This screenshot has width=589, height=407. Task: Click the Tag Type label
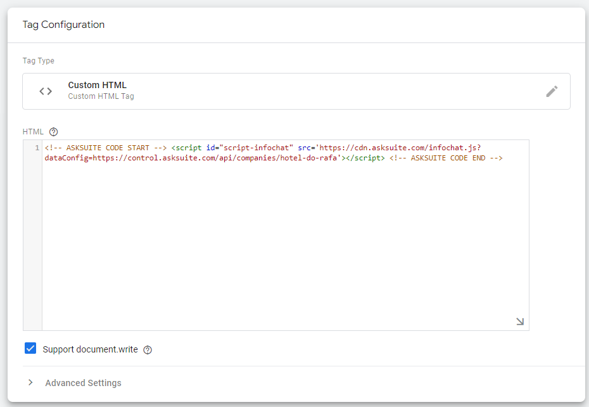[x=38, y=61]
